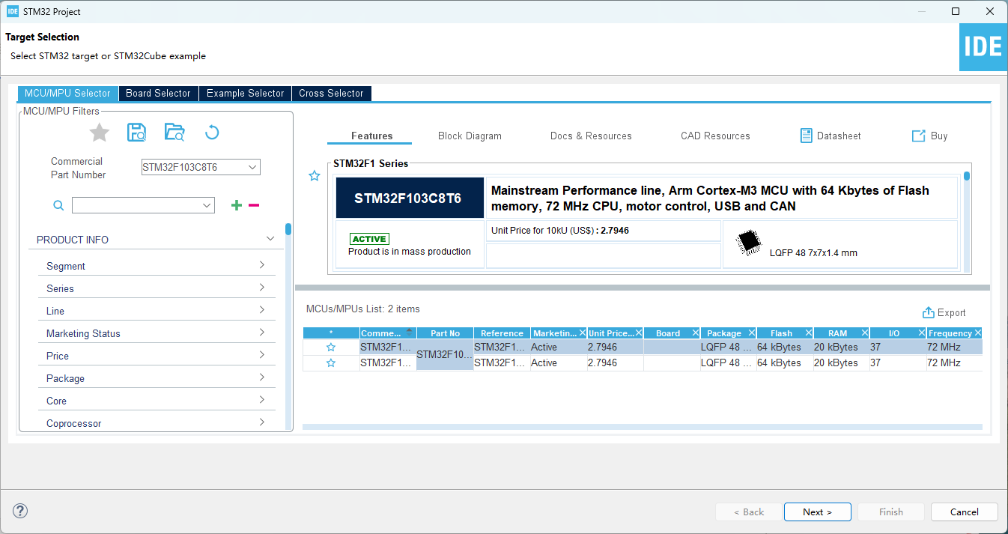Expand the Segment filter

click(x=262, y=265)
